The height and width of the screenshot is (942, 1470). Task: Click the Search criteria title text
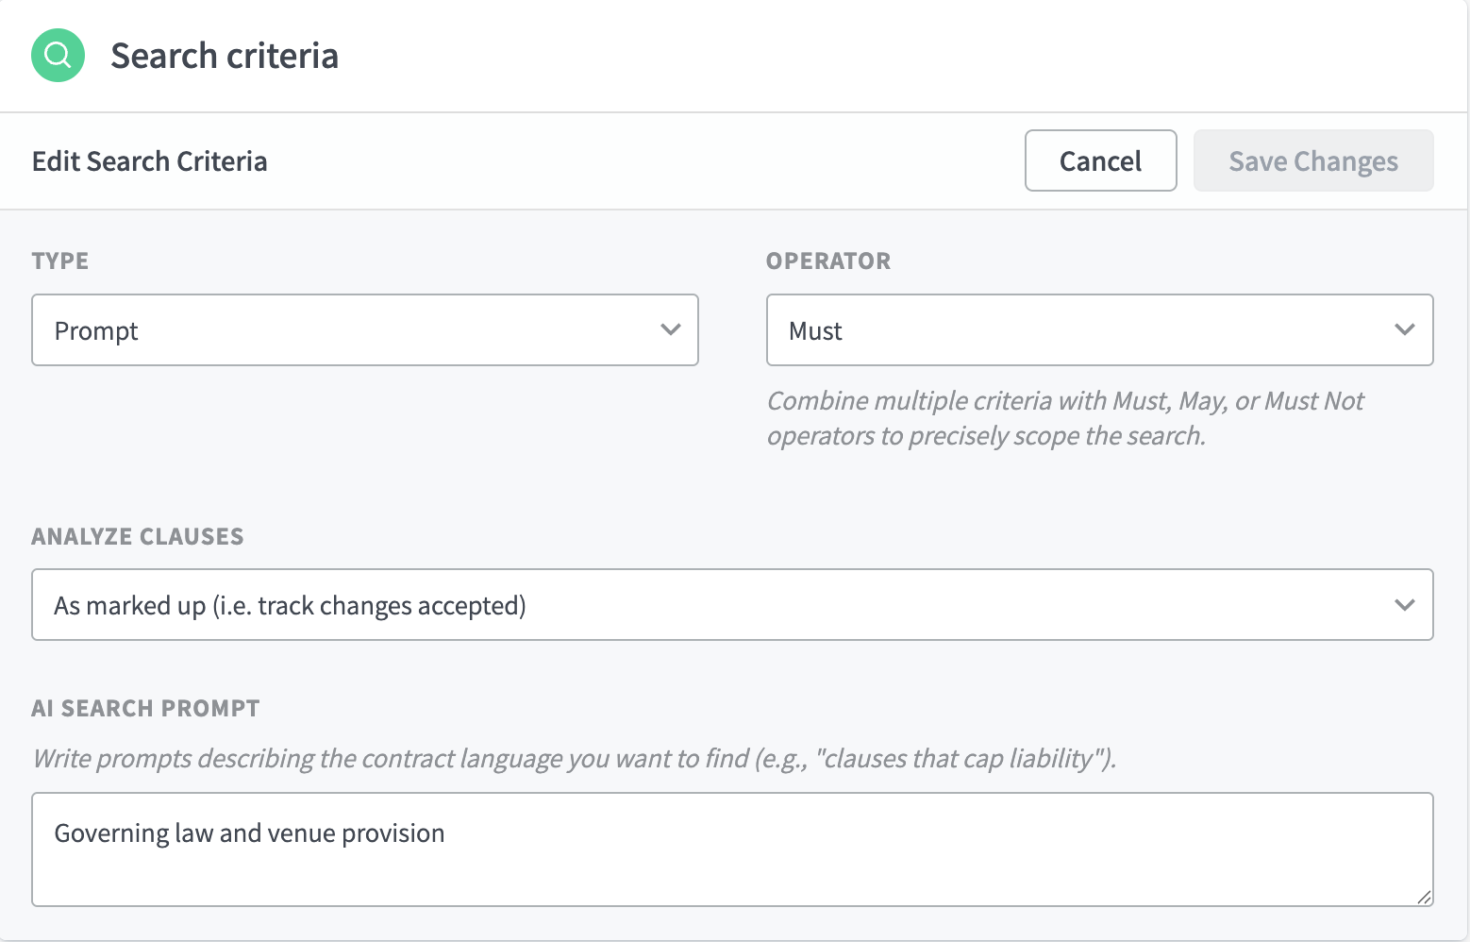224,56
